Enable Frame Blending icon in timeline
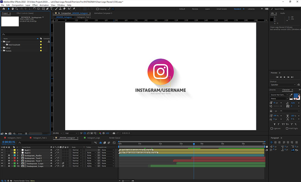 pyautogui.click(x=105, y=143)
